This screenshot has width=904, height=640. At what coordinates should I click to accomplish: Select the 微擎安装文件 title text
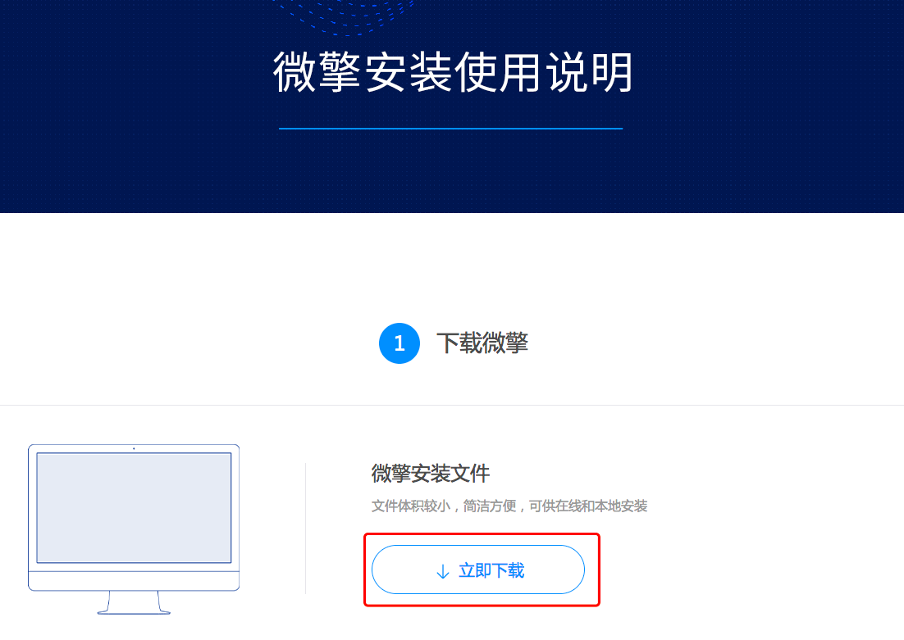(x=430, y=474)
